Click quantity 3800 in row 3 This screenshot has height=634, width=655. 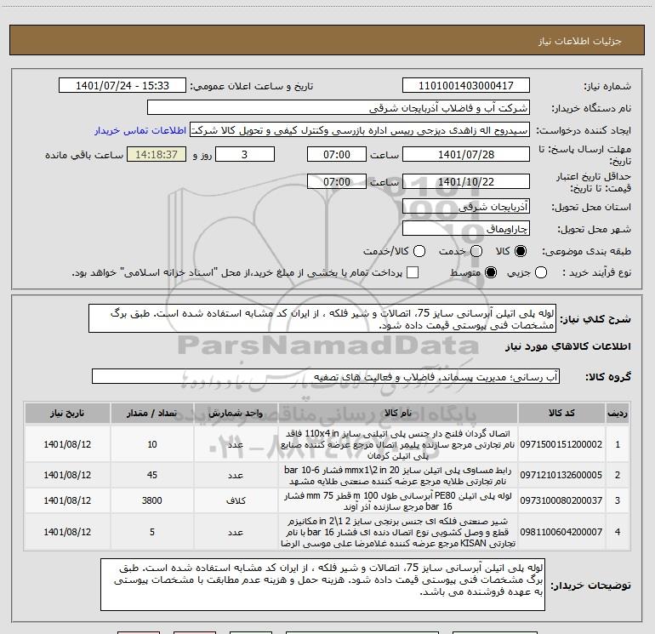151,500
